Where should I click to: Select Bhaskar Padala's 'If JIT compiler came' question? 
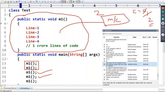[114, 55]
